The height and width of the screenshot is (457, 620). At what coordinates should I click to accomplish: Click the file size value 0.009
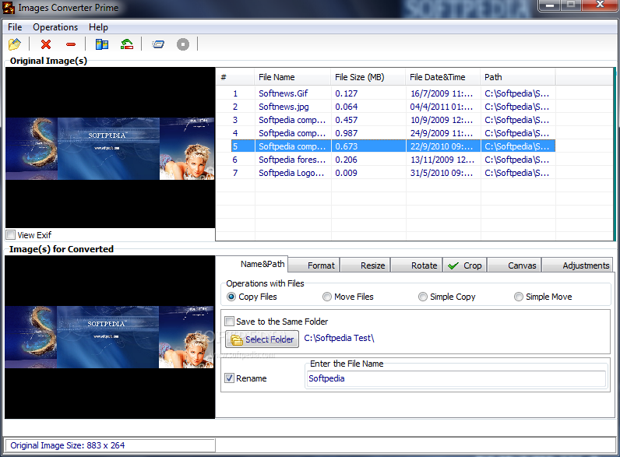pyautogui.click(x=347, y=173)
